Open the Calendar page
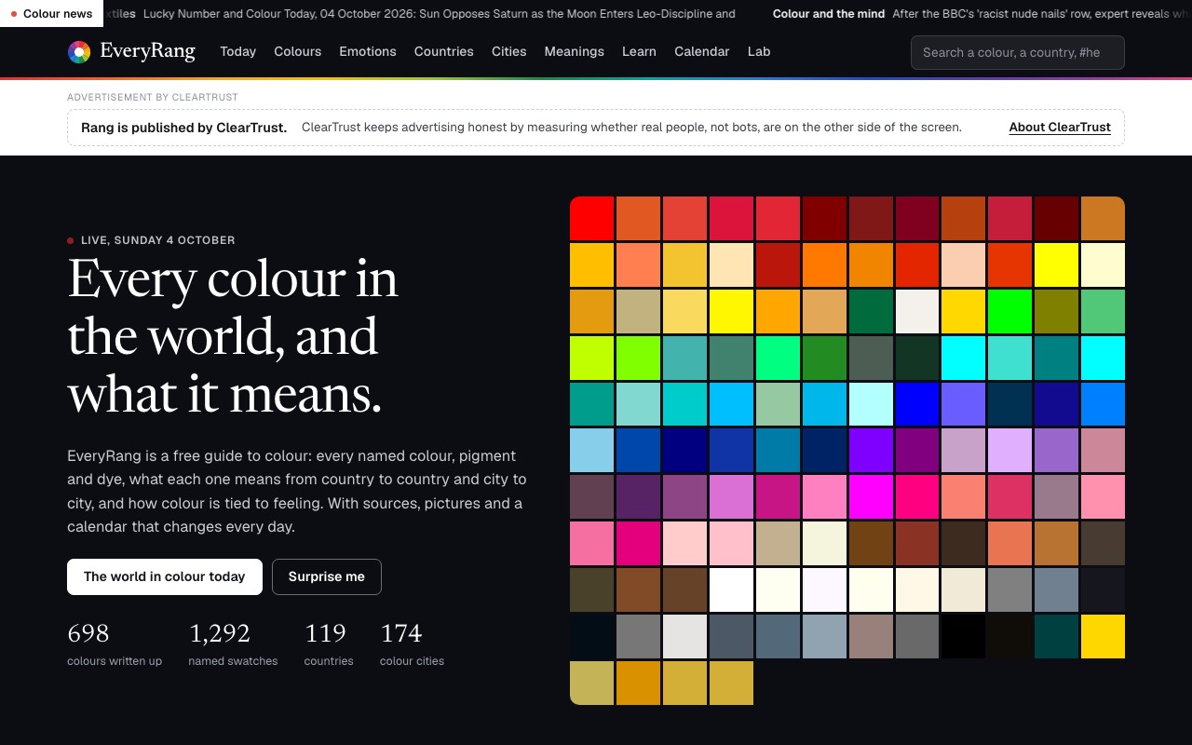The image size is (1192, 745). click(701, 51)
